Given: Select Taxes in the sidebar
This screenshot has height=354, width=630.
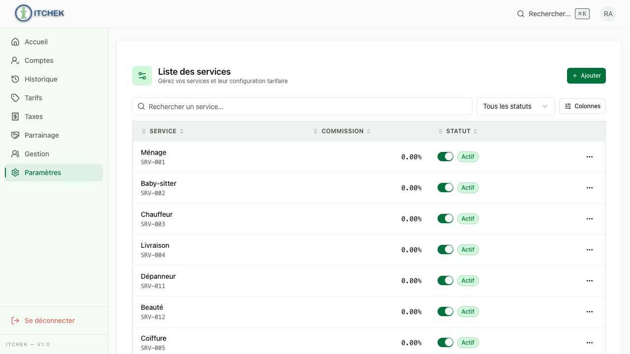Looking at the screenshot, I should click(x=54, y=117).
